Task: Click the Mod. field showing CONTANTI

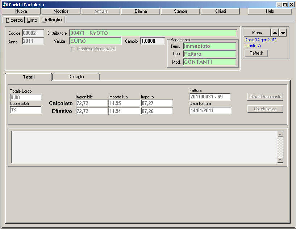Action: point(209,62)
